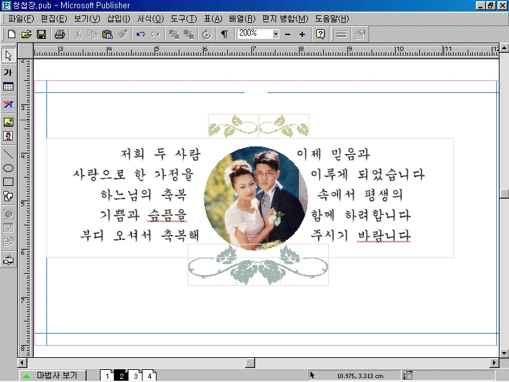Open the custom rotate tool
509x382 pixels.
(206, 34)
